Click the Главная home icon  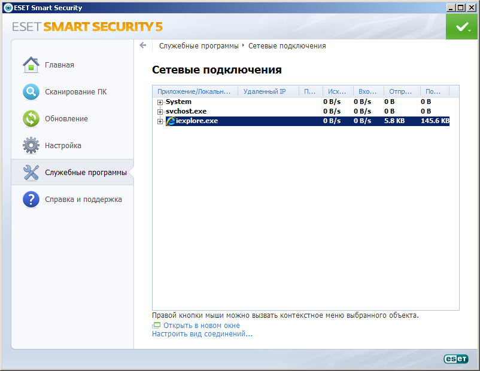31,65
